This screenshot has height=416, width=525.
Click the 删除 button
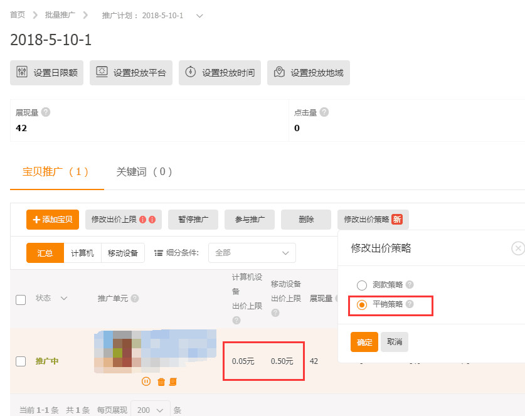pyautogui.click(x=306, y=220)
